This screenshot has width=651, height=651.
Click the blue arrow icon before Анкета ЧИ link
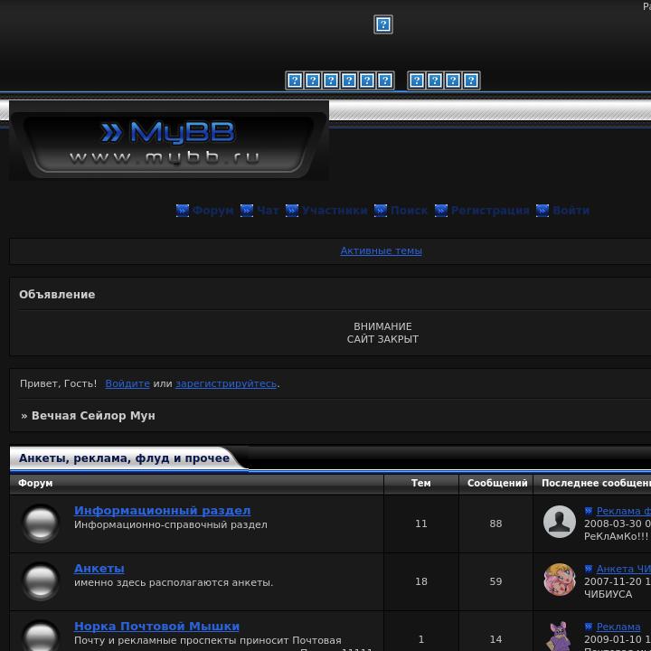tap(589, 569)
